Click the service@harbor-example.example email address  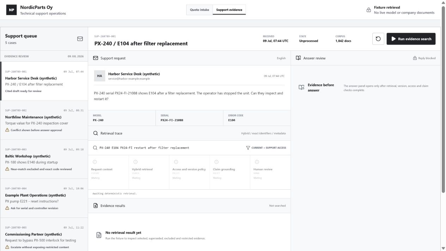tap(129, 79)
